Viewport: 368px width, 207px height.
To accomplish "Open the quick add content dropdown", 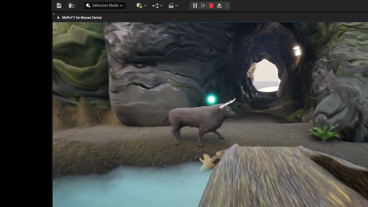I will [141, 5].
